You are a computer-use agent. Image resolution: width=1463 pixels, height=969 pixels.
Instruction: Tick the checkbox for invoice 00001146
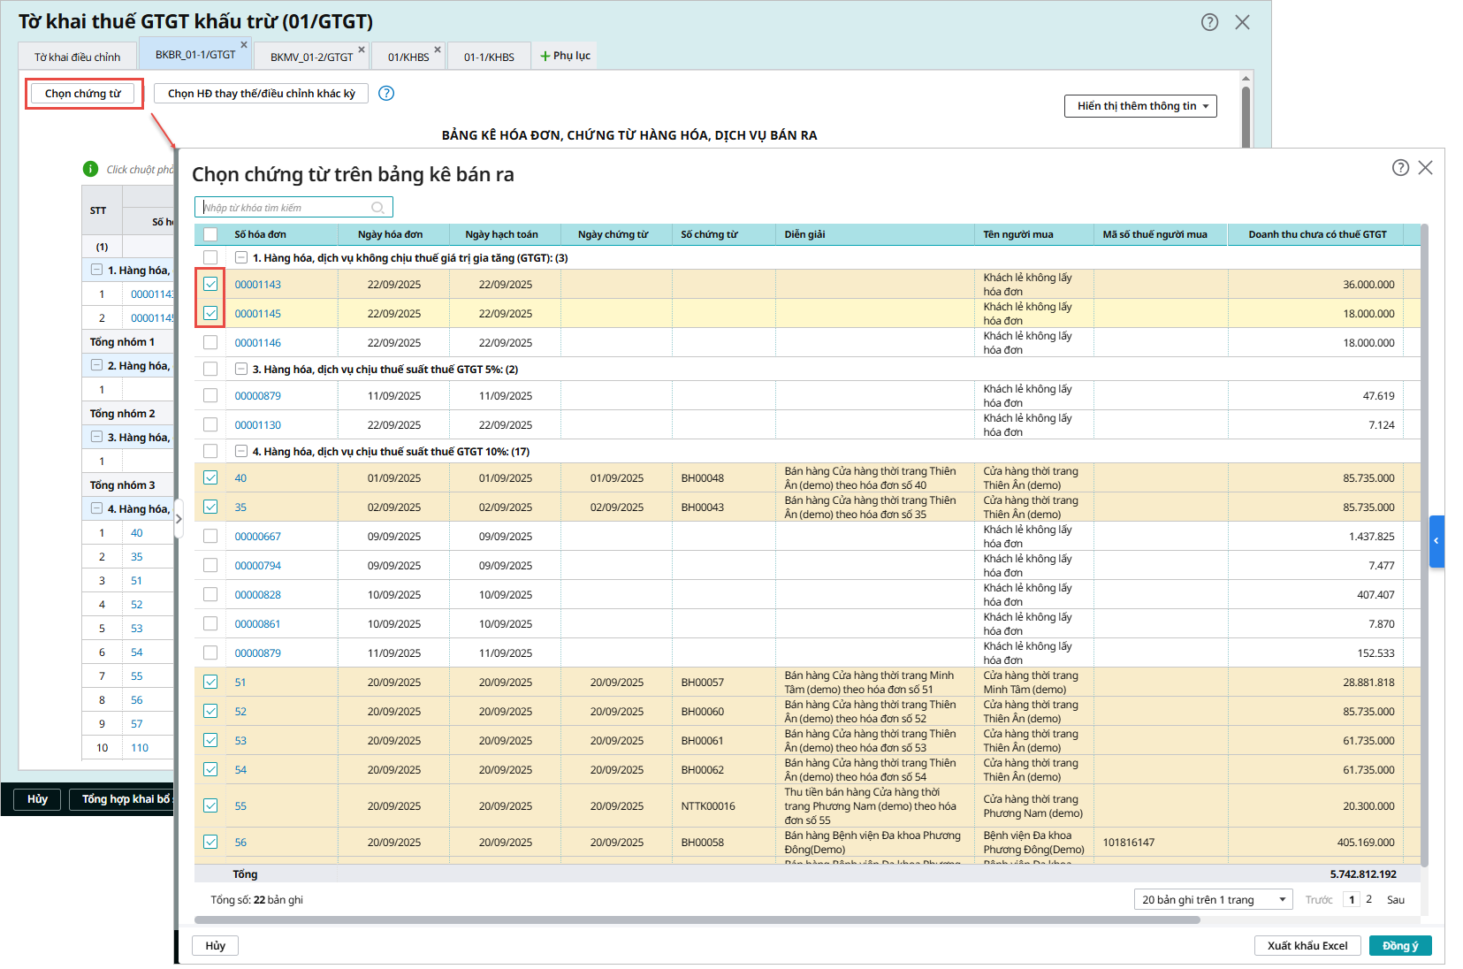click(x=210, y=343)
